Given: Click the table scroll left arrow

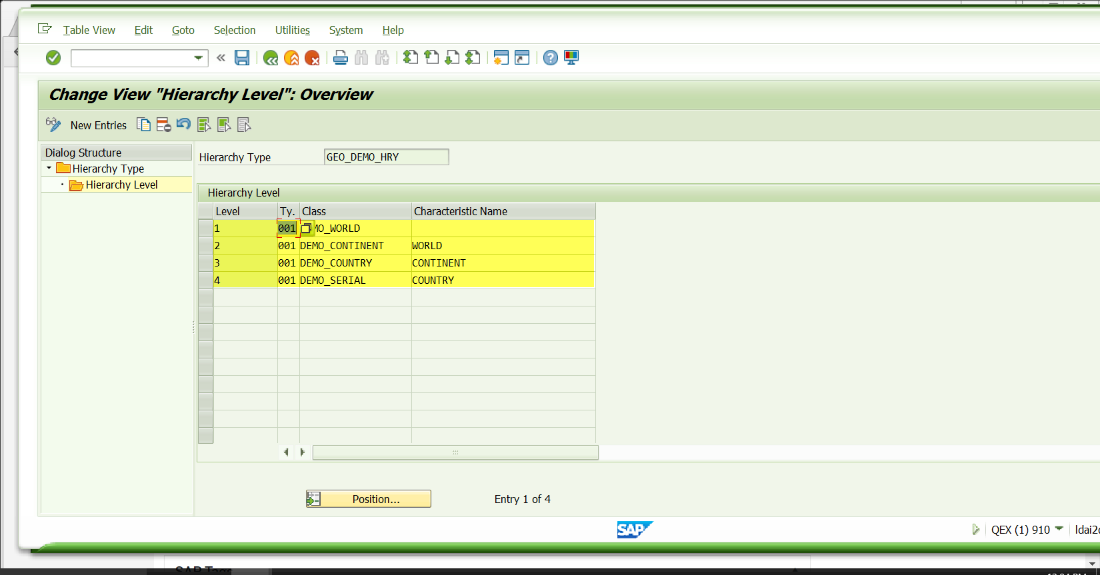Looking at the screenshot, I should pos(286,452).
